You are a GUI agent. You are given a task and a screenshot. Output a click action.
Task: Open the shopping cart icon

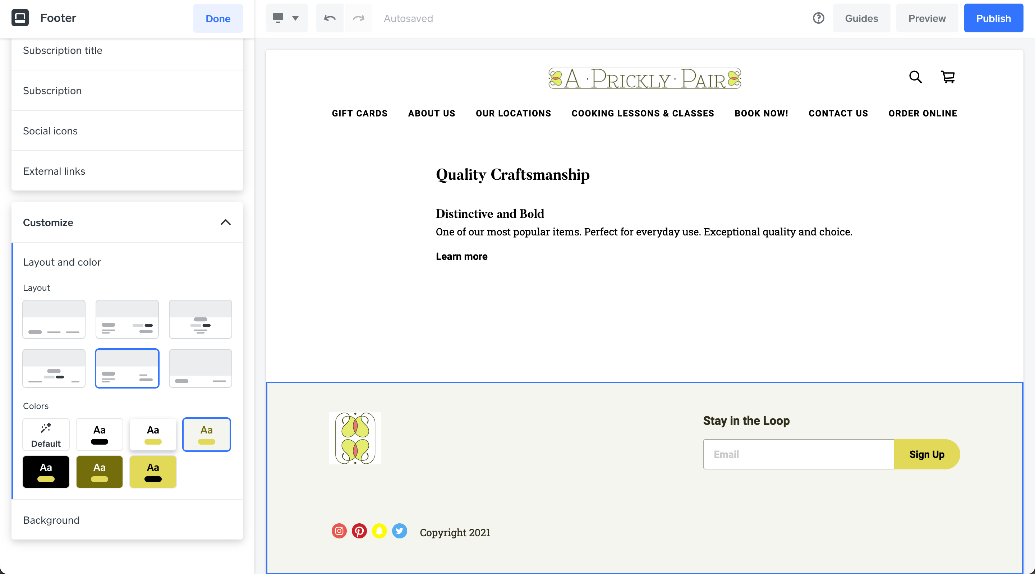point(948,77)
